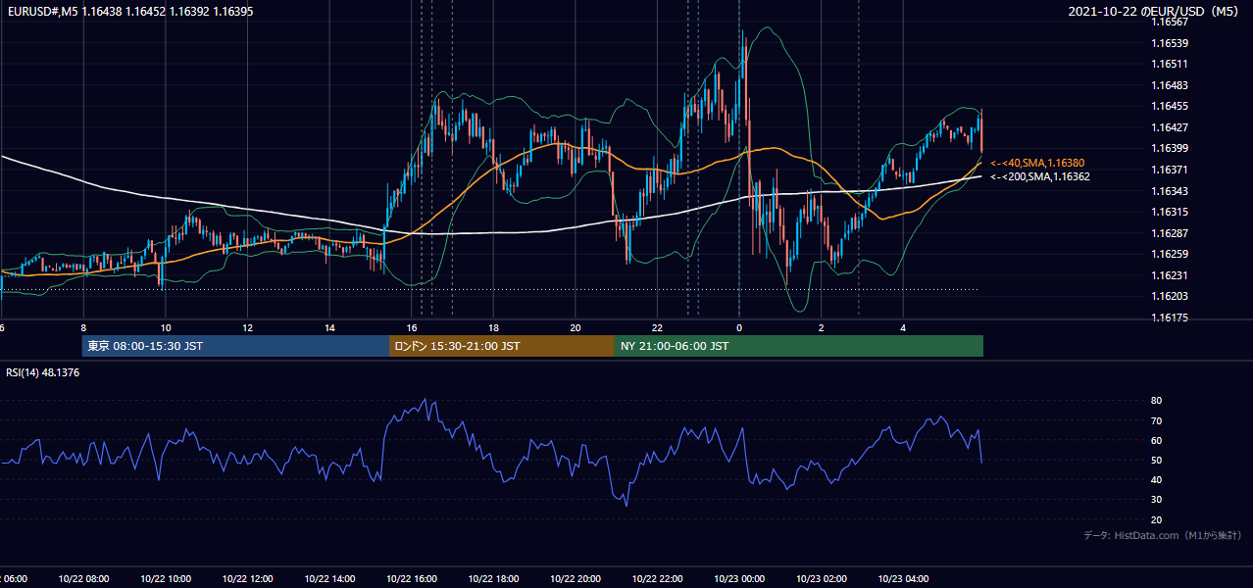Click price axis label 1.16427
Image resolution: width=1253 pixels, height=588 pixels.
click(x=1170, y=127)
